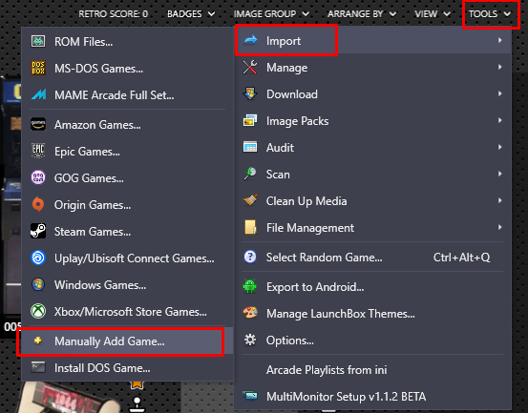Click the Xbox/Microsoft Store icon
The height and width of the screenshot is (413, 528).
tap(38, 311)
